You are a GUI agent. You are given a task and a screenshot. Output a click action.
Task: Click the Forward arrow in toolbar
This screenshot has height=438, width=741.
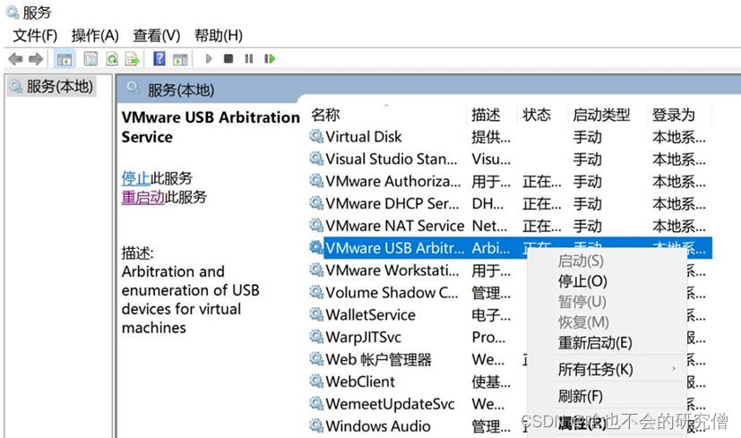[x=36, y=59]
